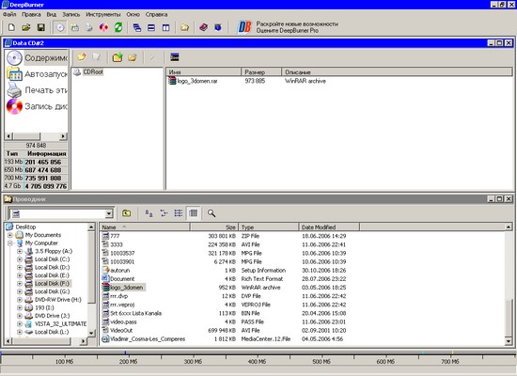The width and height of the screenshot is (517, 376).
Task: Click the DeepBurner Pro DB logo
Action: click(x=244, y=27)
